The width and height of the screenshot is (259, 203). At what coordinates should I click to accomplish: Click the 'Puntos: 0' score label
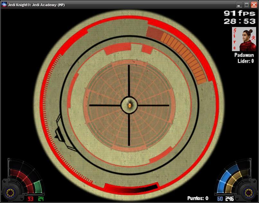coord(198,198)
